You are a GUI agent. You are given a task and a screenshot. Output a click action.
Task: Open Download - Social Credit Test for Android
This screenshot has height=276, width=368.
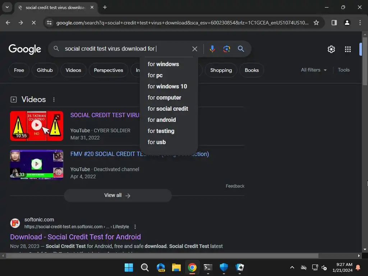pyautogui.click(x=75, y=237)
